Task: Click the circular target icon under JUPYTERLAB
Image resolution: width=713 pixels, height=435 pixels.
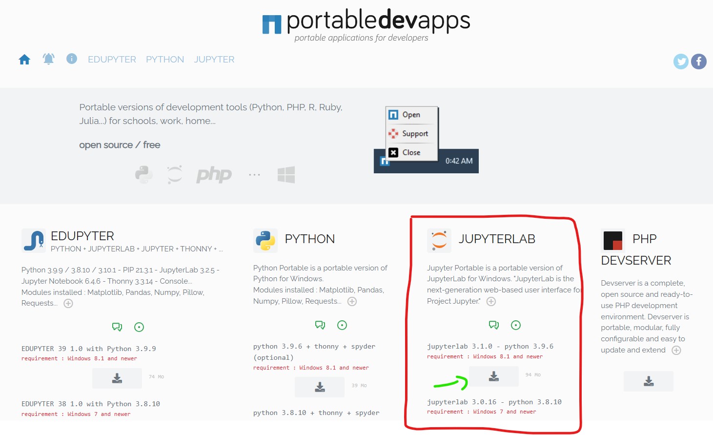Action: [516, 325]
